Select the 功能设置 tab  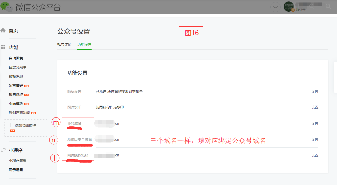(84, 44)
